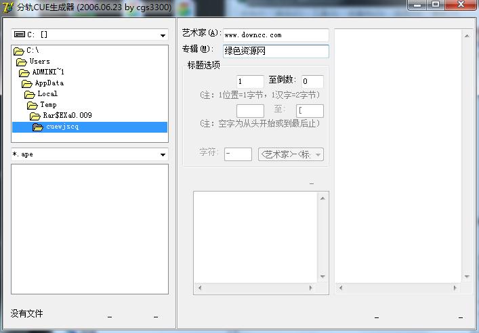Screen dimensions: 479x333
Task: Click the 字符 separator field containing -
Action: [238, 154]
